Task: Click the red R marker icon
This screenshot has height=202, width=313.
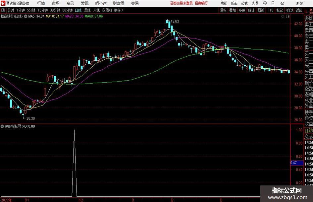Action: [x=311, y=10]
